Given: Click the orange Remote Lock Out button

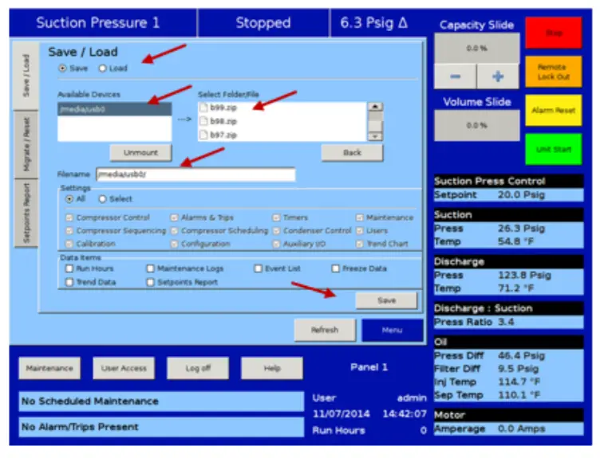Looking at the screenshot, I should tap(554, 72).
